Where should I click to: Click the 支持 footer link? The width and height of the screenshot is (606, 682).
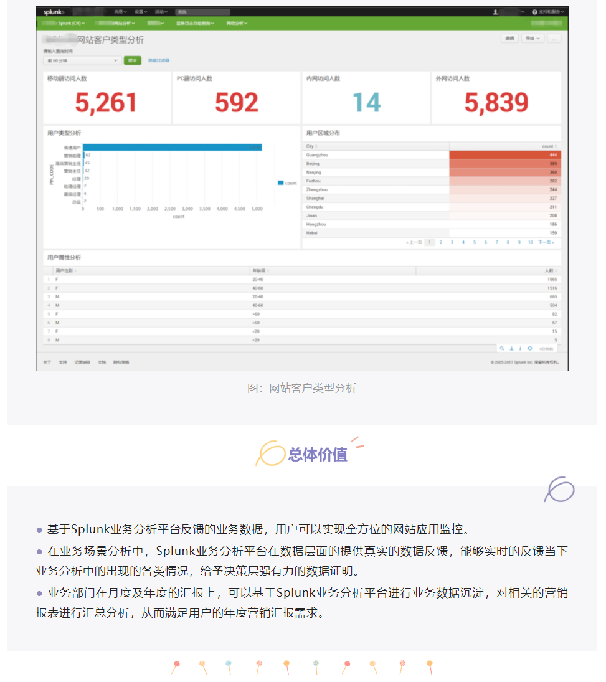coord(63,362)
